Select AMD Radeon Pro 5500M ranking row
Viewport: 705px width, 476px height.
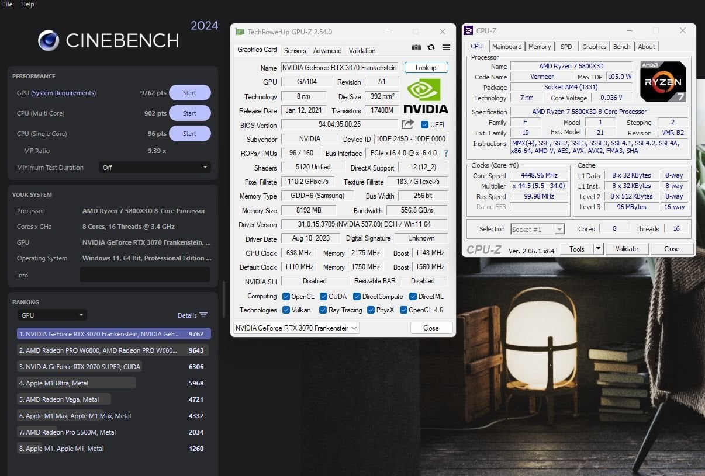coord(113,432)
